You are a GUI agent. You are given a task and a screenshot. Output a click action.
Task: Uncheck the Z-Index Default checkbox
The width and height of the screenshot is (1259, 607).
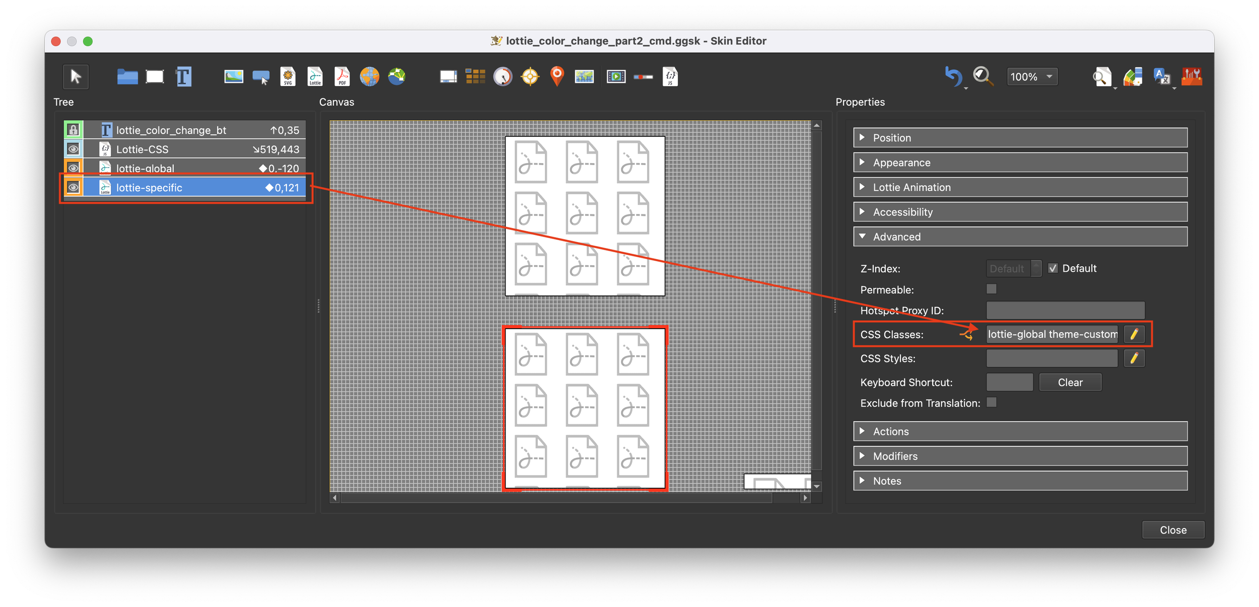[x=1053, y=268]
